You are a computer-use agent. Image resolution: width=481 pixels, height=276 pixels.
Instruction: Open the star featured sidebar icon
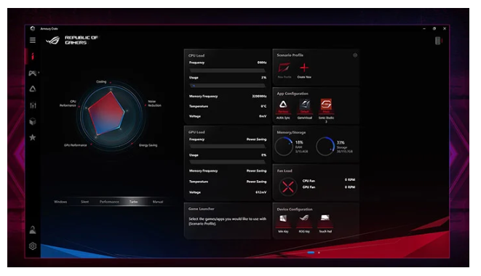(33, 137)
